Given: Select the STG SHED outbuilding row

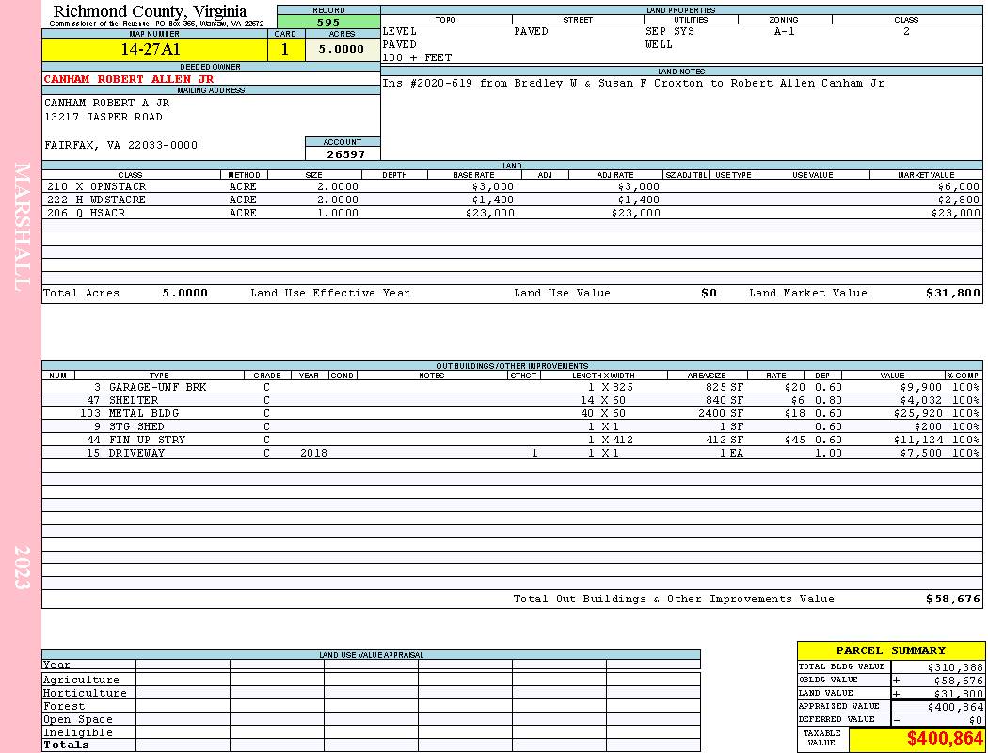Looking at the screenshot, I should 512,426.
